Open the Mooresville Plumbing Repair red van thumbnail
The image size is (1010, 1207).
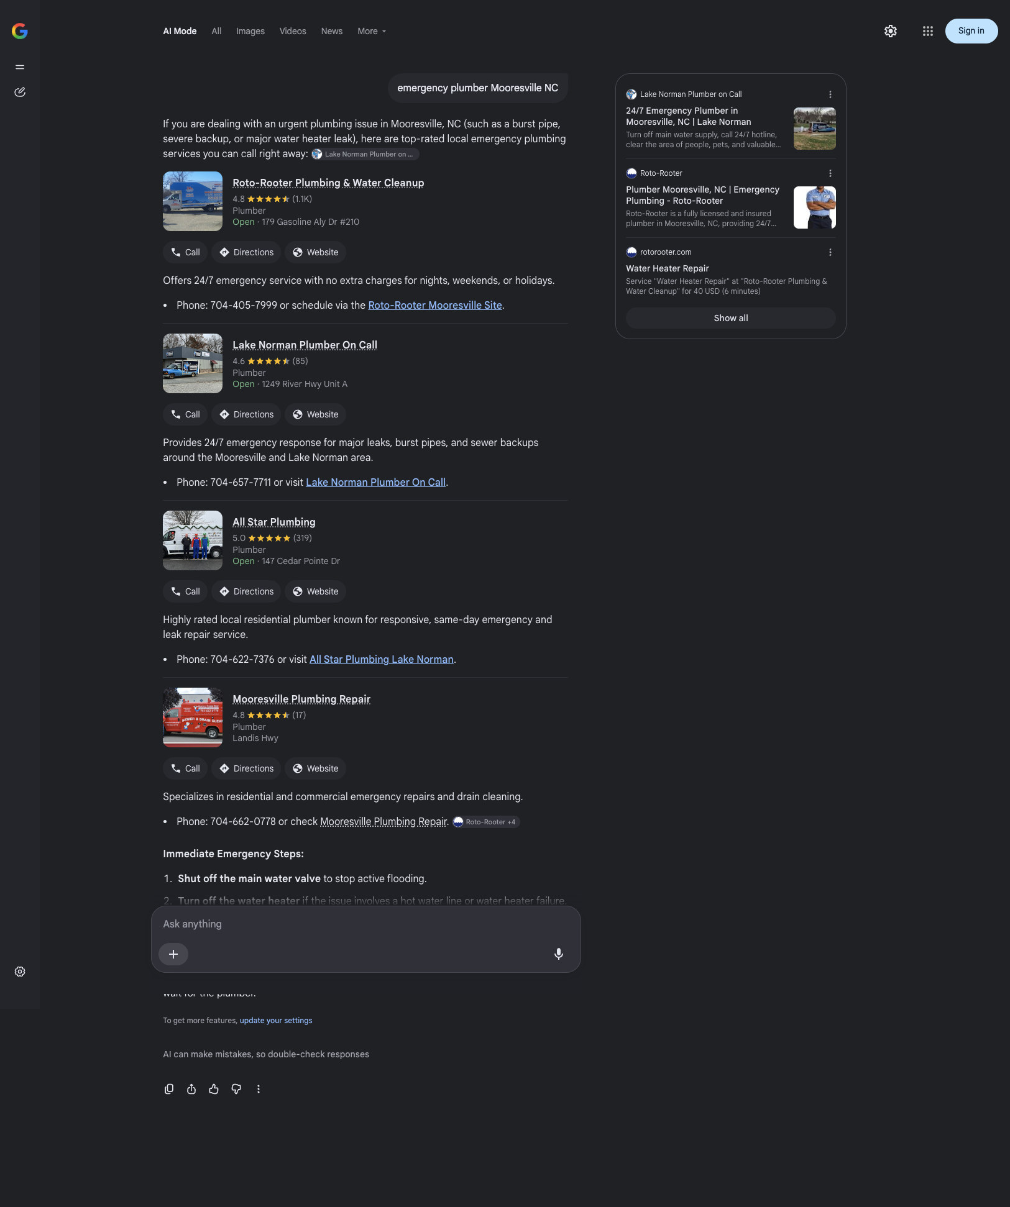pyautogui.click(x=193, y=717)
